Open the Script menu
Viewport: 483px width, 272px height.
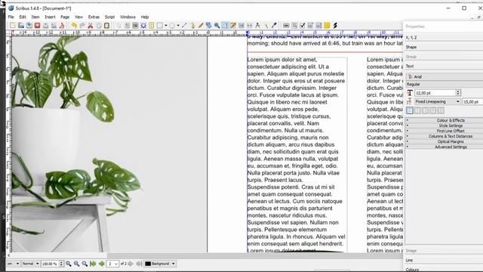click(109, 17)
